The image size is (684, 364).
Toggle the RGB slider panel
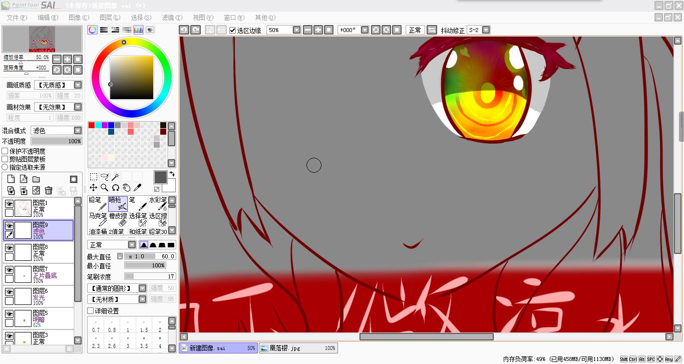(x=104, y=30)
